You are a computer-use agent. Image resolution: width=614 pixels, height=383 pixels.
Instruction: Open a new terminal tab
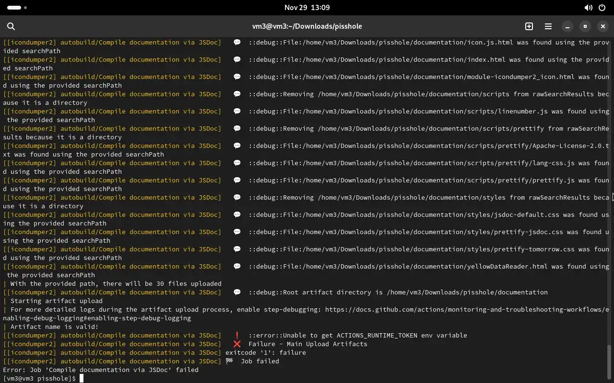[x=529, y=26]
